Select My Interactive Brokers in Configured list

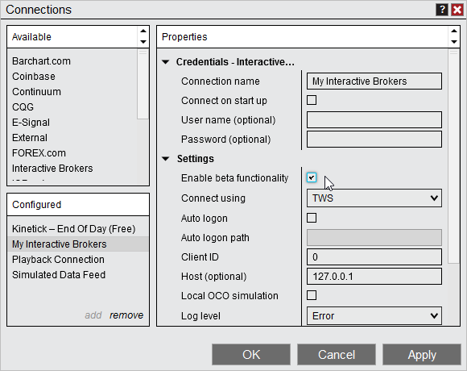[78, 244]
